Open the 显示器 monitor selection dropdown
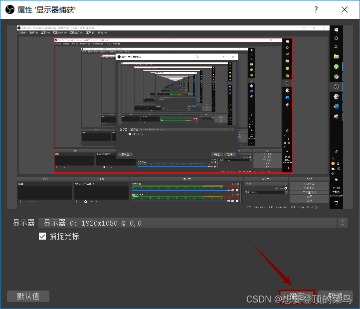Viewport: 360px width, 309px height. coord(193,223)
